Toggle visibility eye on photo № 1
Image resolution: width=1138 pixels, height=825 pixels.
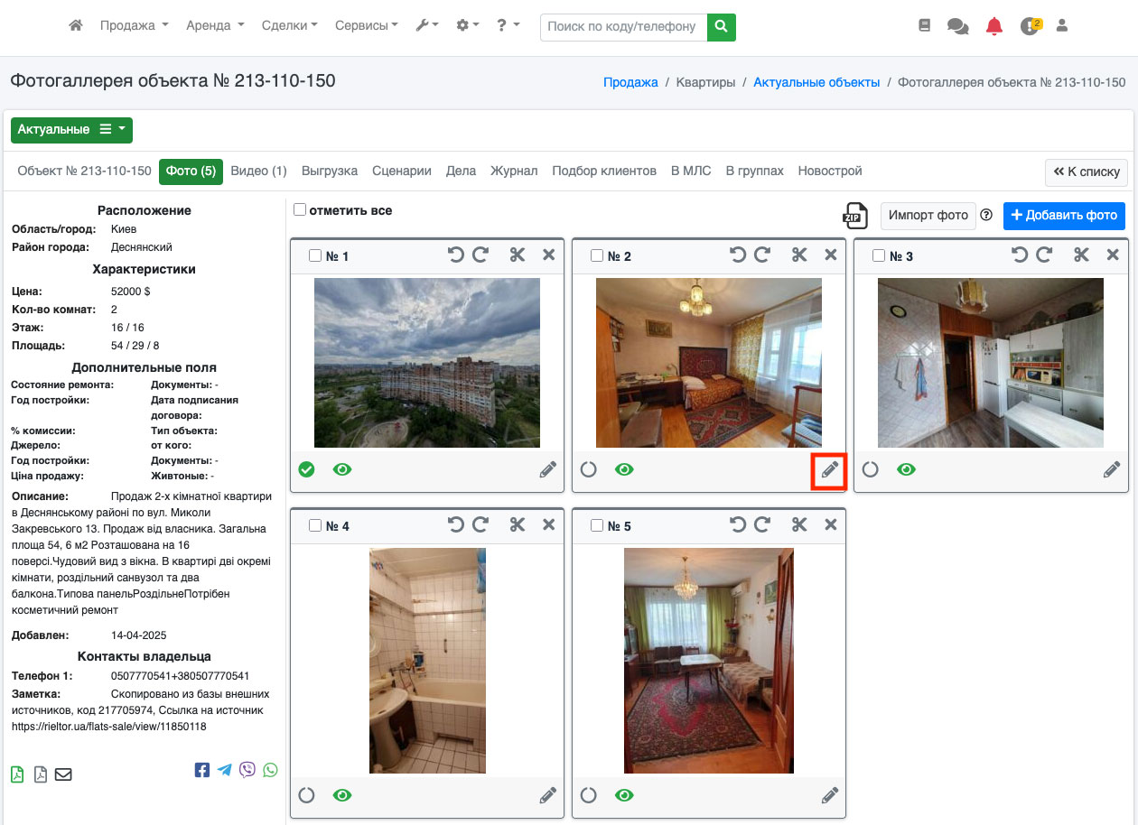click(x=342, y=469)
